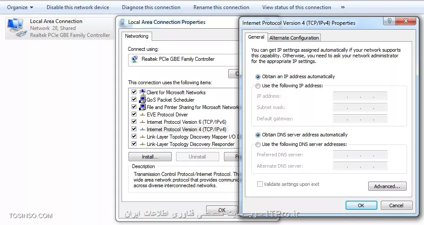Click the Local Area Connection Properties title icon
The height and width of the screenshot is (225, 424).
coord(122,22)
